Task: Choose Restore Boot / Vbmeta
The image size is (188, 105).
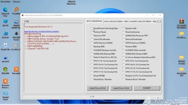Action: (123, 79)
